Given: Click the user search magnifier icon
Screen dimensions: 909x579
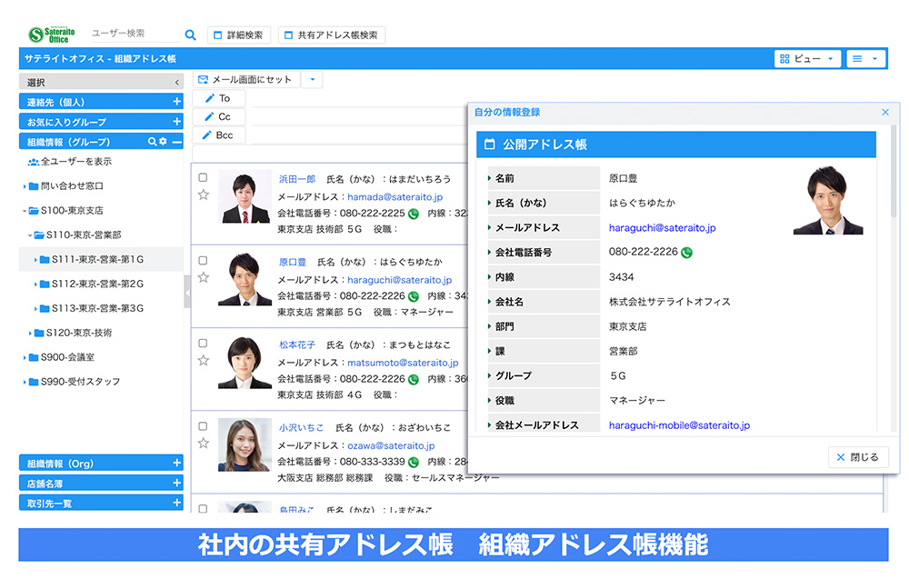Looking at the screenshot, I should pyautogui.click(x=190, y=35).
